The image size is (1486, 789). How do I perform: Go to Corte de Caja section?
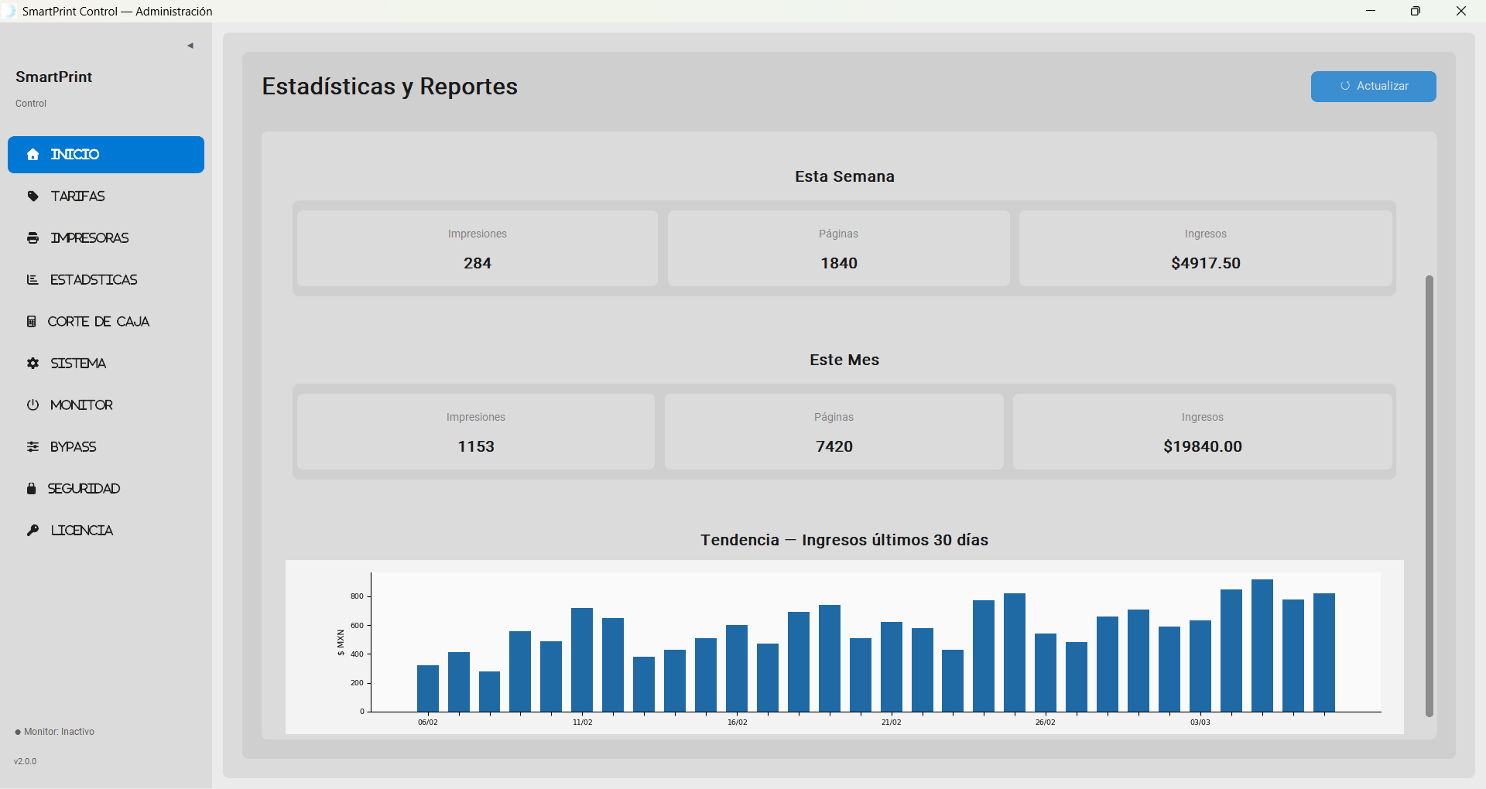98,322
